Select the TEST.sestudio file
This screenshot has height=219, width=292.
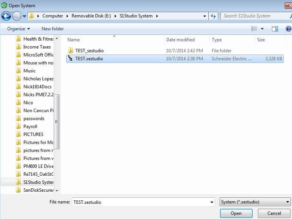(175, 59)
